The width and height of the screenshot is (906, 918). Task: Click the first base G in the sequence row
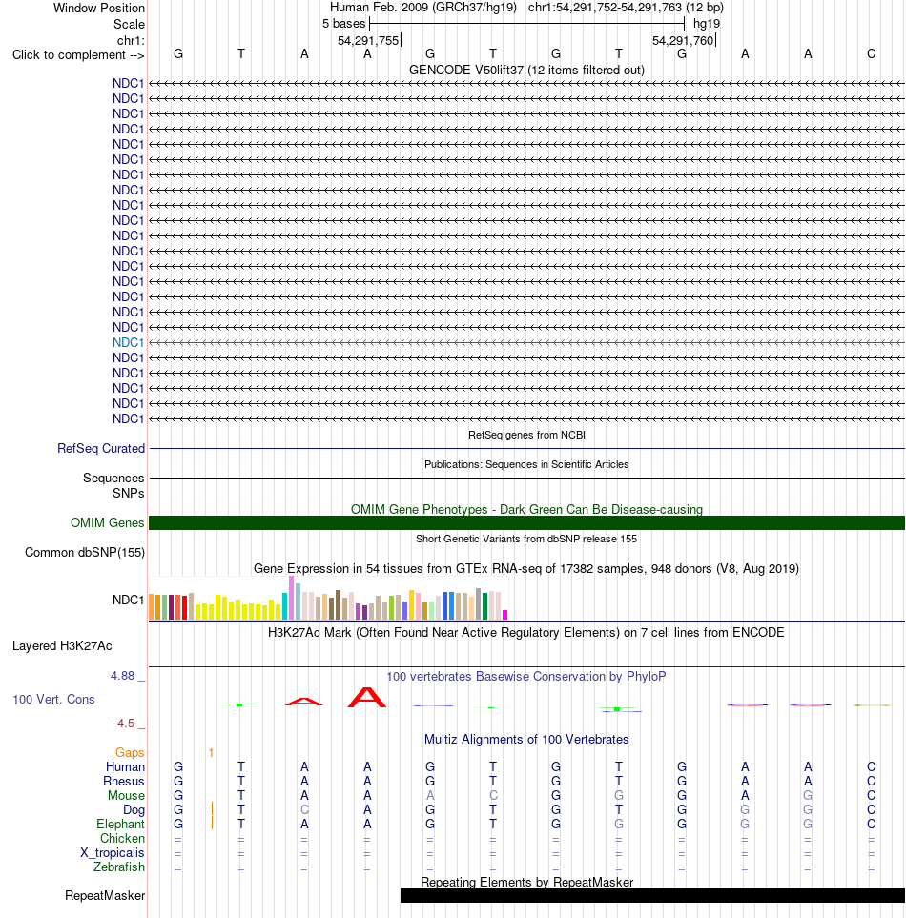pos(178,54)
